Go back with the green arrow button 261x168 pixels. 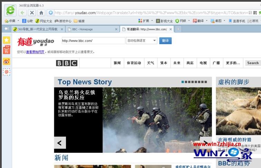pos(22,13)
